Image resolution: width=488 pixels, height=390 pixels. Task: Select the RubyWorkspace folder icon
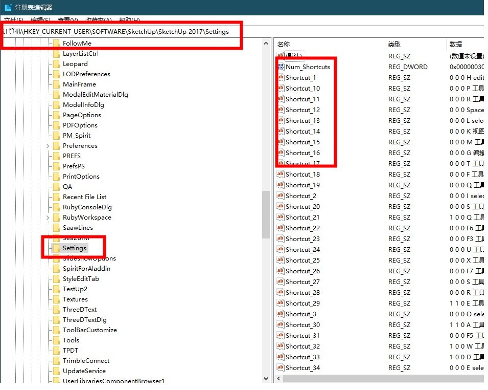point(56,218)
